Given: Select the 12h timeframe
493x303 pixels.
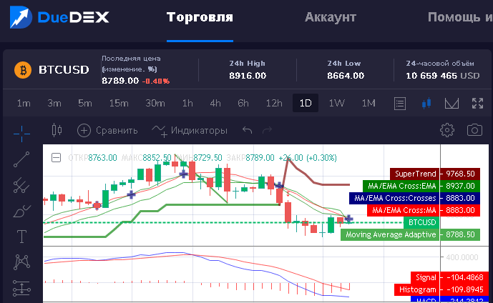Looking at the screenshot, I should click(274, 103).
